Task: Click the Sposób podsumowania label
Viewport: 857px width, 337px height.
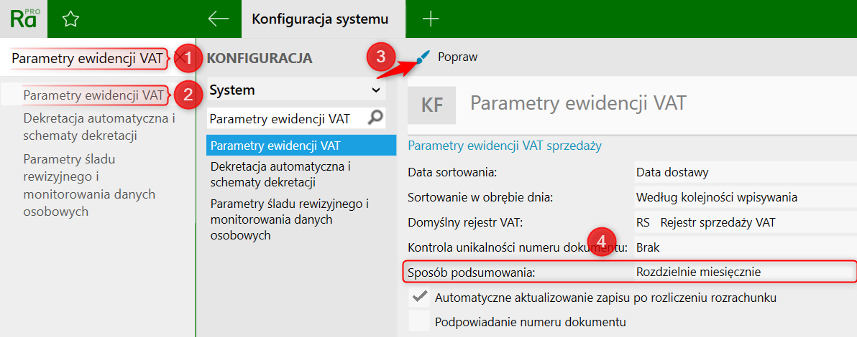Action: coord(471,272)
